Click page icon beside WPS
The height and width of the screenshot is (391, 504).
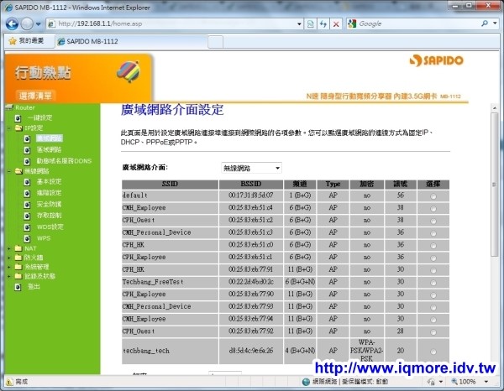(x=28, y=238)
